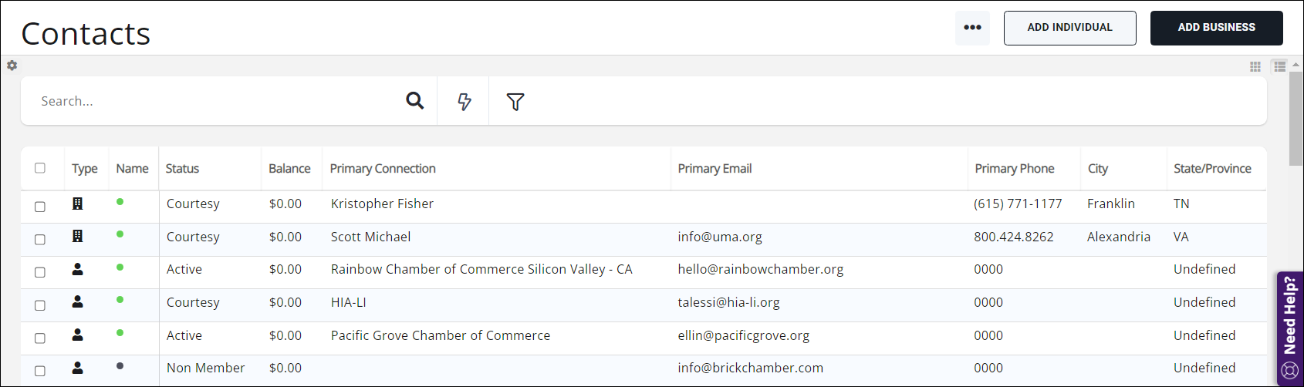Sort by the Balance column header

[289, 169]
